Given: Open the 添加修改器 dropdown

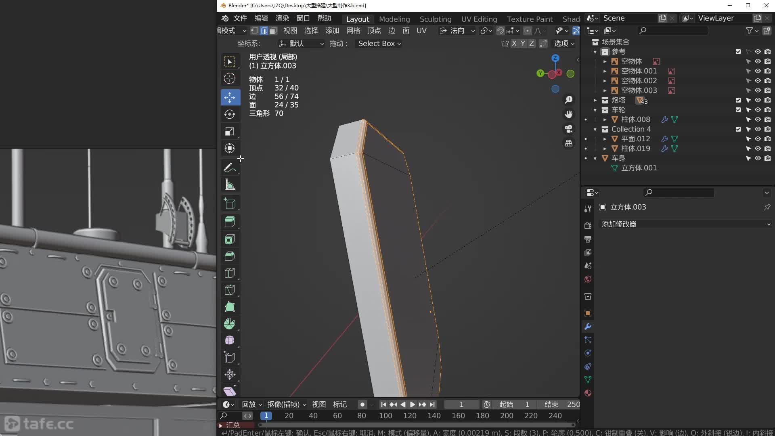Looking at the screenshot, I should coord(685,224).
